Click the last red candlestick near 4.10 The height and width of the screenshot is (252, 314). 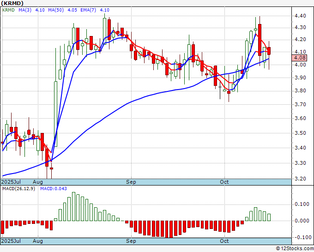pyautogui.click(x=269, y=51)
